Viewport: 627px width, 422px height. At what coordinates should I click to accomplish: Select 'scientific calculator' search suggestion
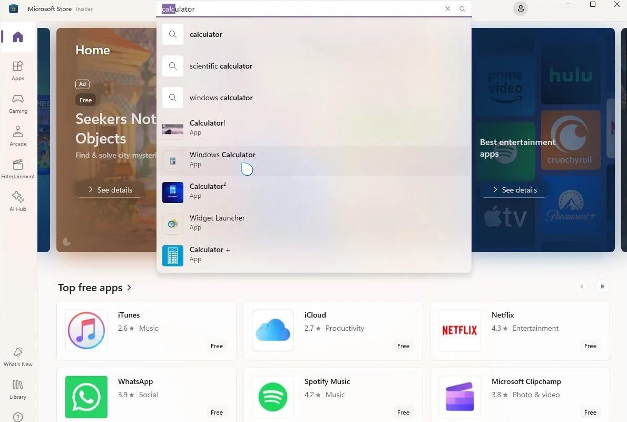coord(221,66)
